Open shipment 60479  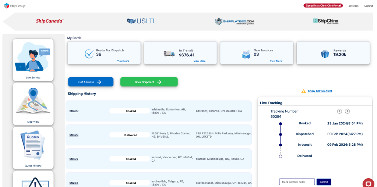pyautogui.click(x=74, y=159)
